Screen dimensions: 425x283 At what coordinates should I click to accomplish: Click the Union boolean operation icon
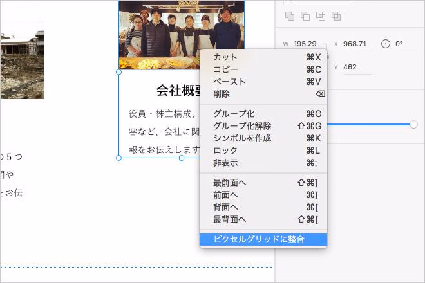point(289,16)
